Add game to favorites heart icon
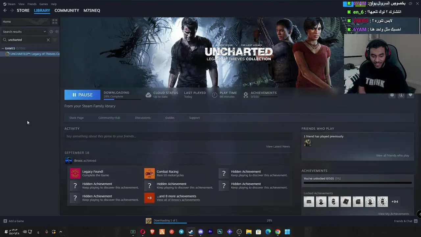Image resolution: width=421 pixels, height=237 pixels. pyautogui.click(x=410, y=95)
